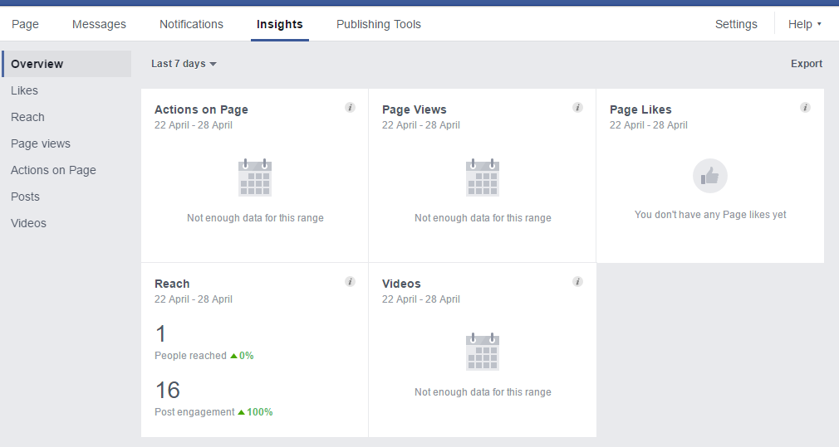Expand the Help dropdown menu
Image resolution: width=839 pixels, height=447 pixels.
[x=804, y=24]
